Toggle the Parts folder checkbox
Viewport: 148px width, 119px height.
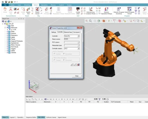pyautogui.click(x=7, y=26)
